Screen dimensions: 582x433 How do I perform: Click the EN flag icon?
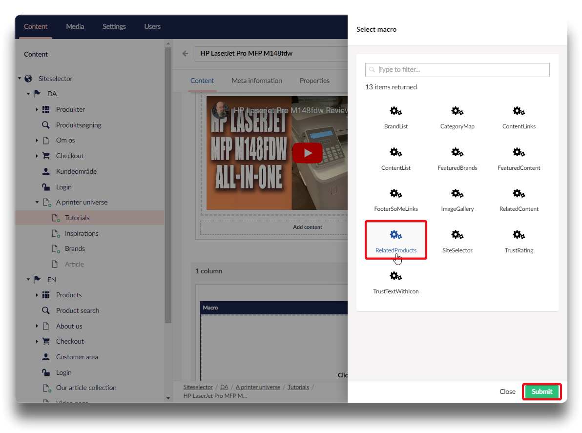[37, 280]
